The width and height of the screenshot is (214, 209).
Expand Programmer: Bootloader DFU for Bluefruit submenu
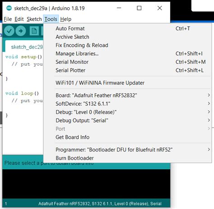127,150
